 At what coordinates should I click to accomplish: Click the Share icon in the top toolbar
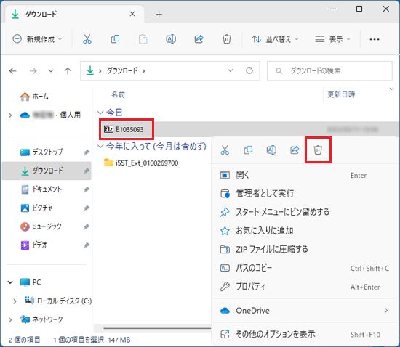click(199, 39)
